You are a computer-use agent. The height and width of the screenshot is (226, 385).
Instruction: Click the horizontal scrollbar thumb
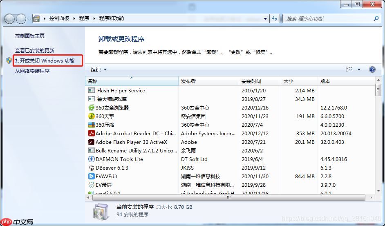click(229, 197)
